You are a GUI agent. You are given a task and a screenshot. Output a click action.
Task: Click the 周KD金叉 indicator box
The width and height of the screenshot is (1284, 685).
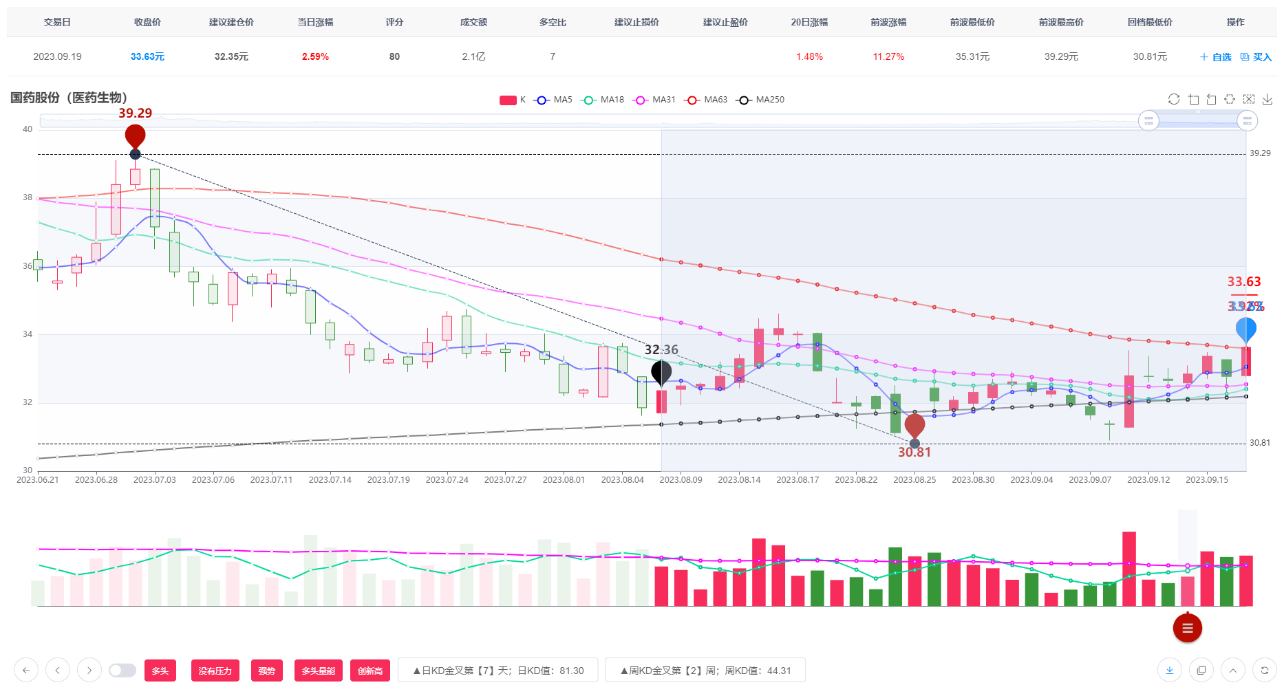tap(705, 671)
